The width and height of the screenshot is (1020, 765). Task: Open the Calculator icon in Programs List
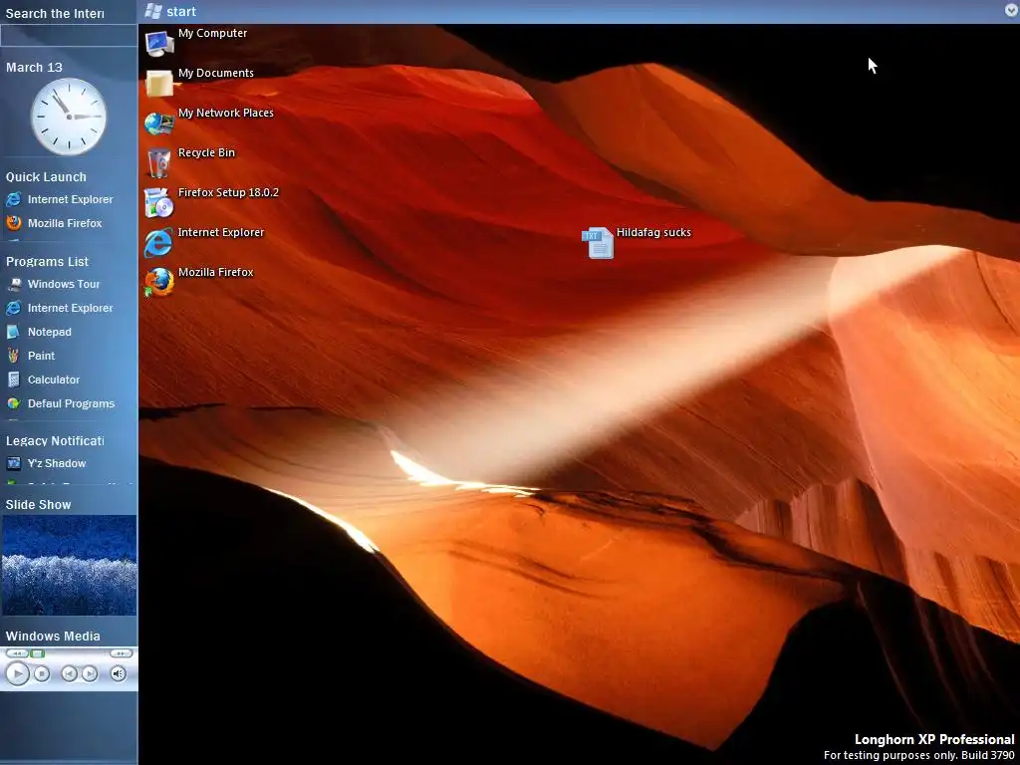13,380
